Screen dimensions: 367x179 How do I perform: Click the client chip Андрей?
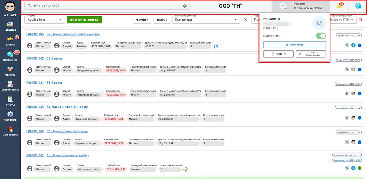point(67,47)
